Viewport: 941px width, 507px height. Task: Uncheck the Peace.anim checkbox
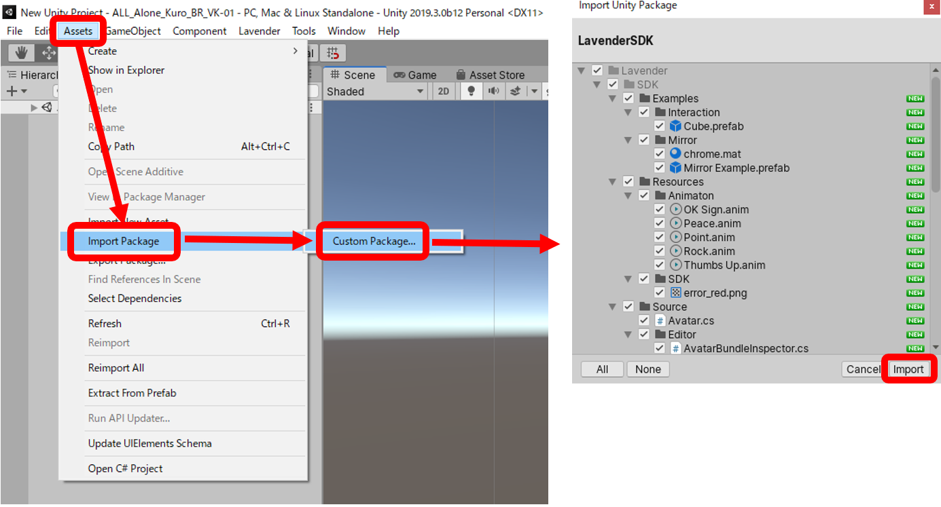[x=659, y=223]
